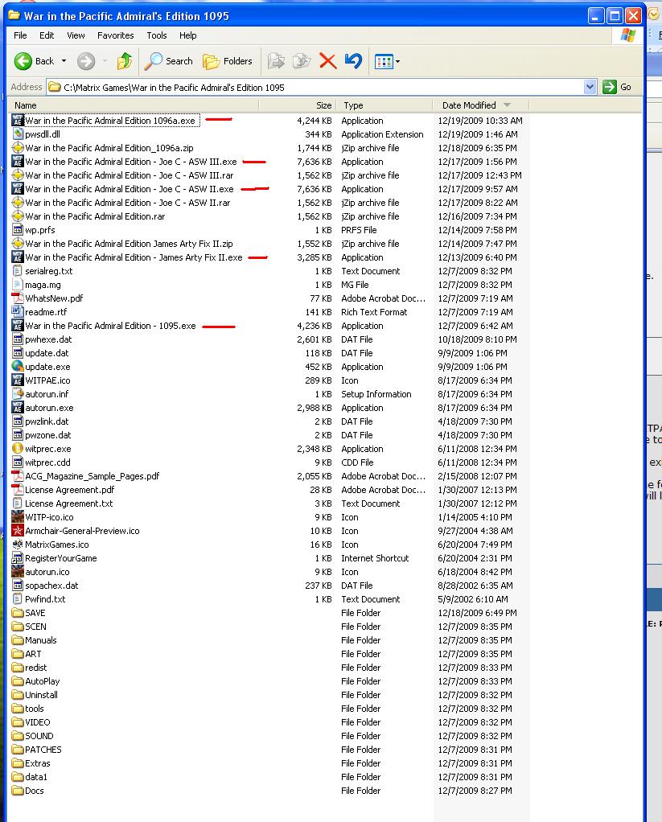The width and height of the screenshot is (662, 822).
Task: Click the sopachex.dat file name
Action: point(51,586)
